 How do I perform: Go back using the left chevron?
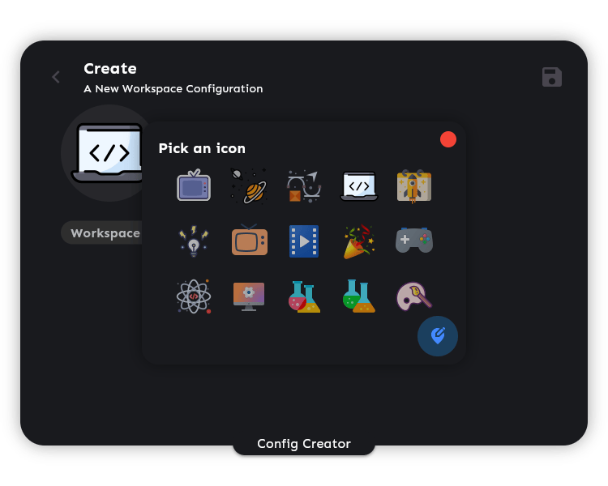click(x=56, y=77)
